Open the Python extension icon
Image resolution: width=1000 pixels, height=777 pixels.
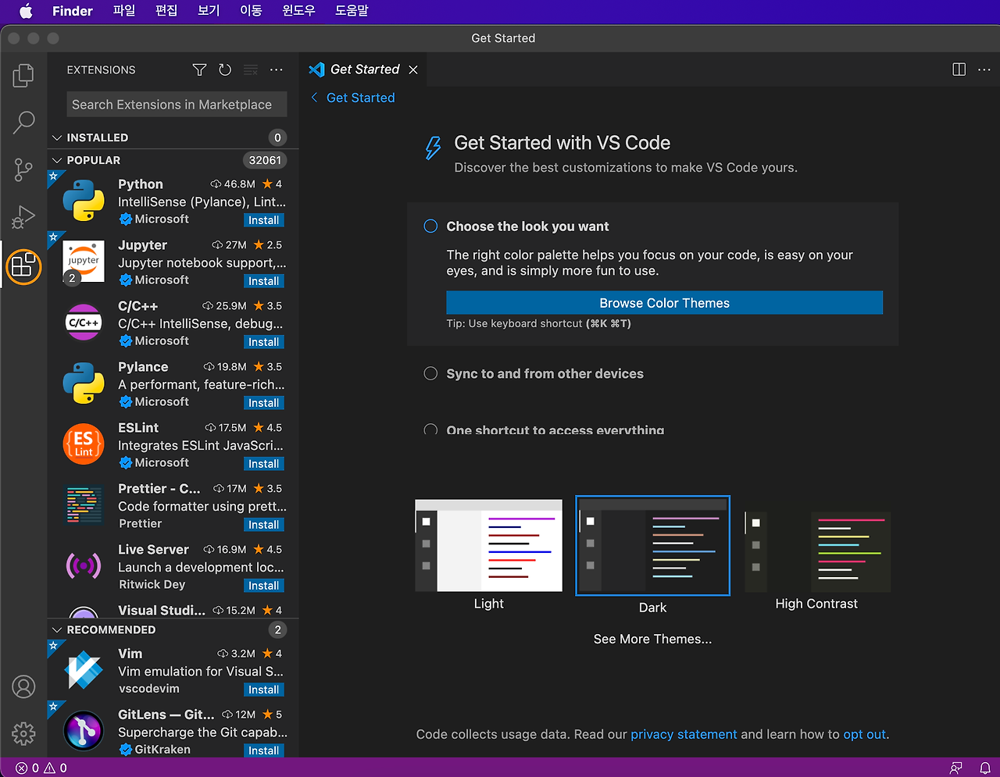[x=84, y=201]
